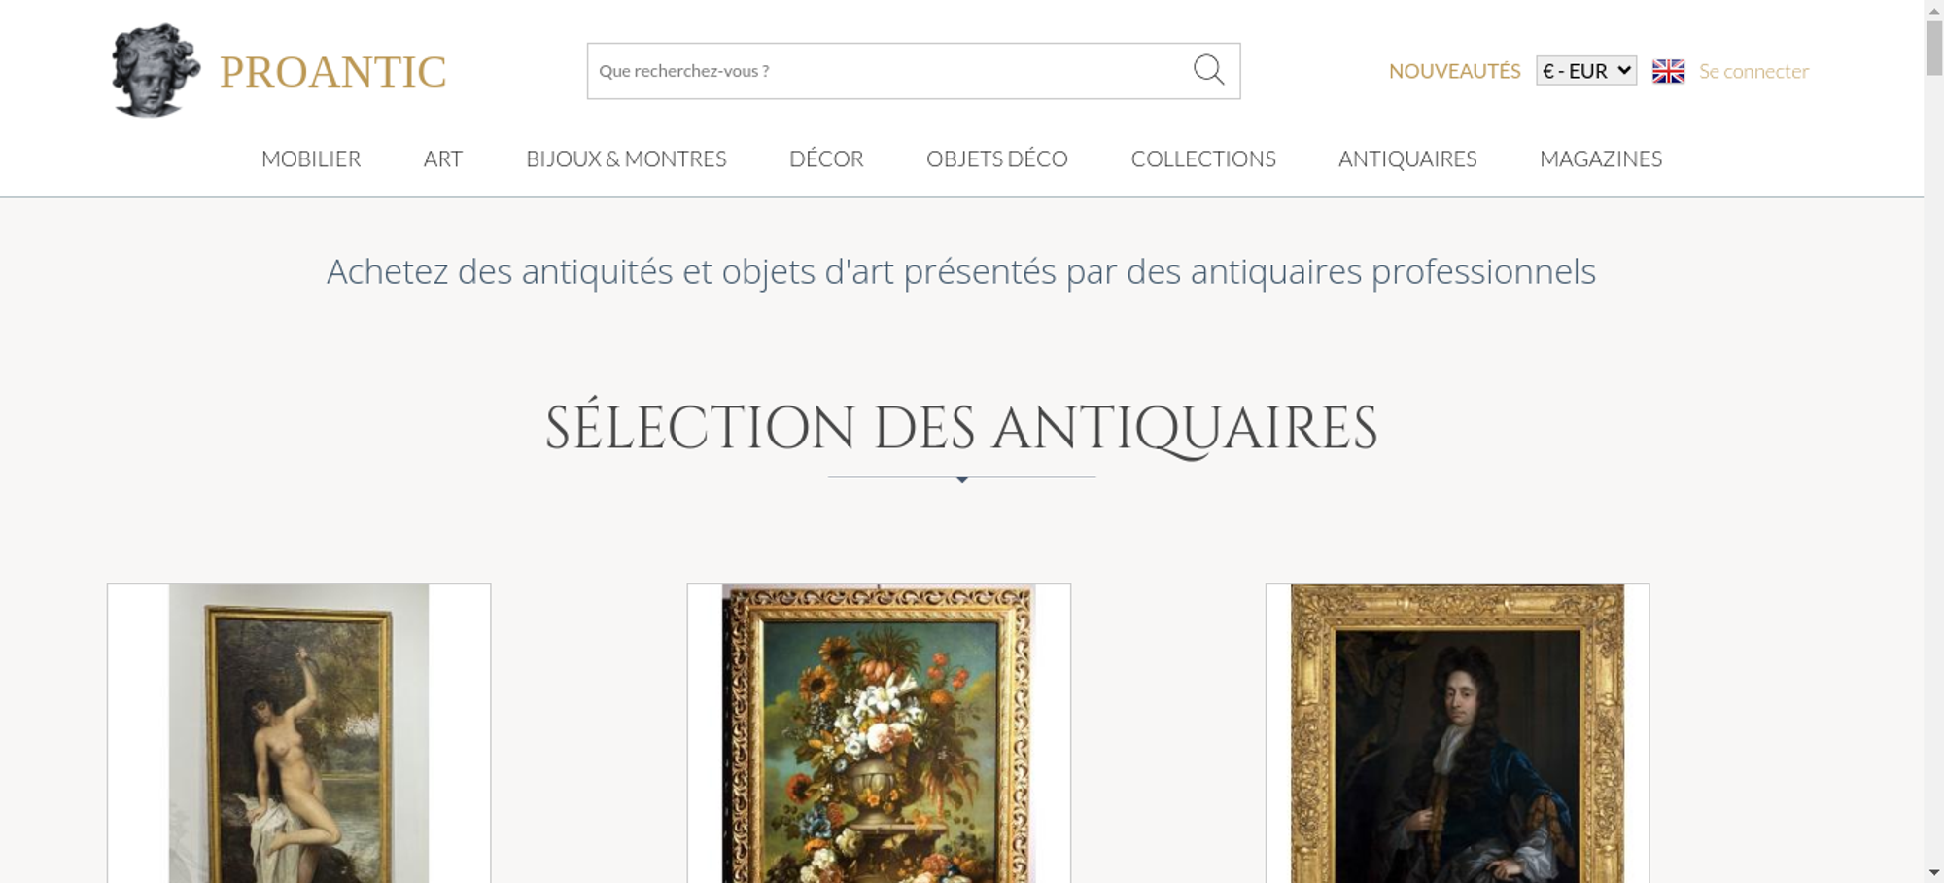1944x883 pixels.
Task: Click the Se connecter login link
Action: click(x=1753, y=71)
